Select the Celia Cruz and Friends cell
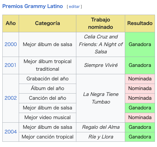The height and width of the screenshot is (147, 157). coord(101,44)
